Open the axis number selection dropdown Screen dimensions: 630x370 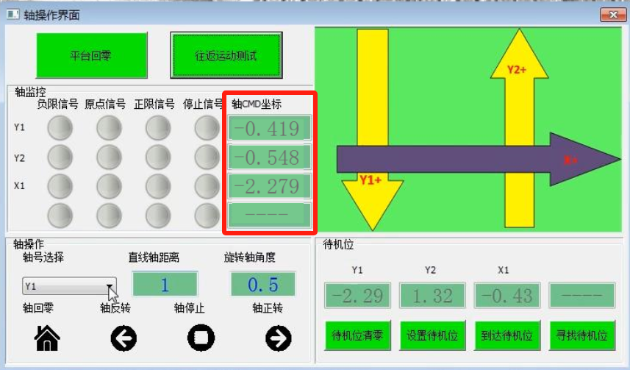point(110,286)
